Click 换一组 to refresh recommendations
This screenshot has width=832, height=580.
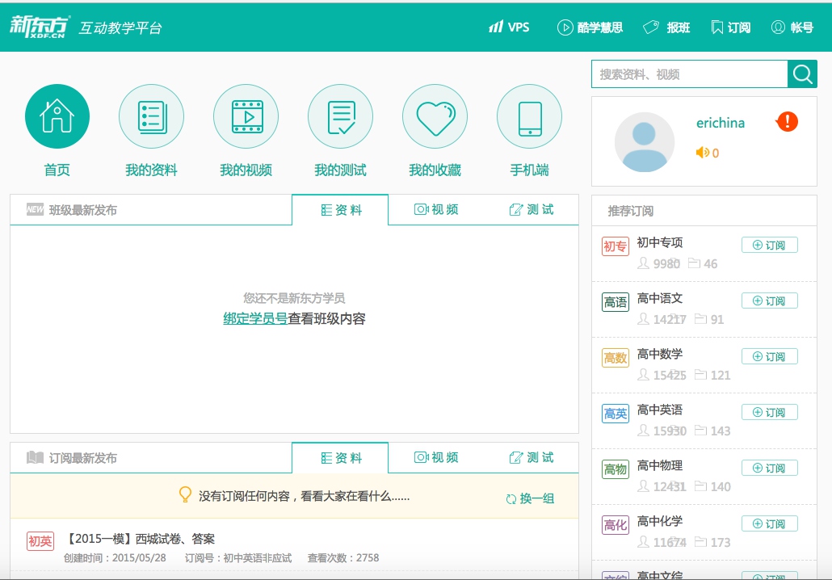530,498
